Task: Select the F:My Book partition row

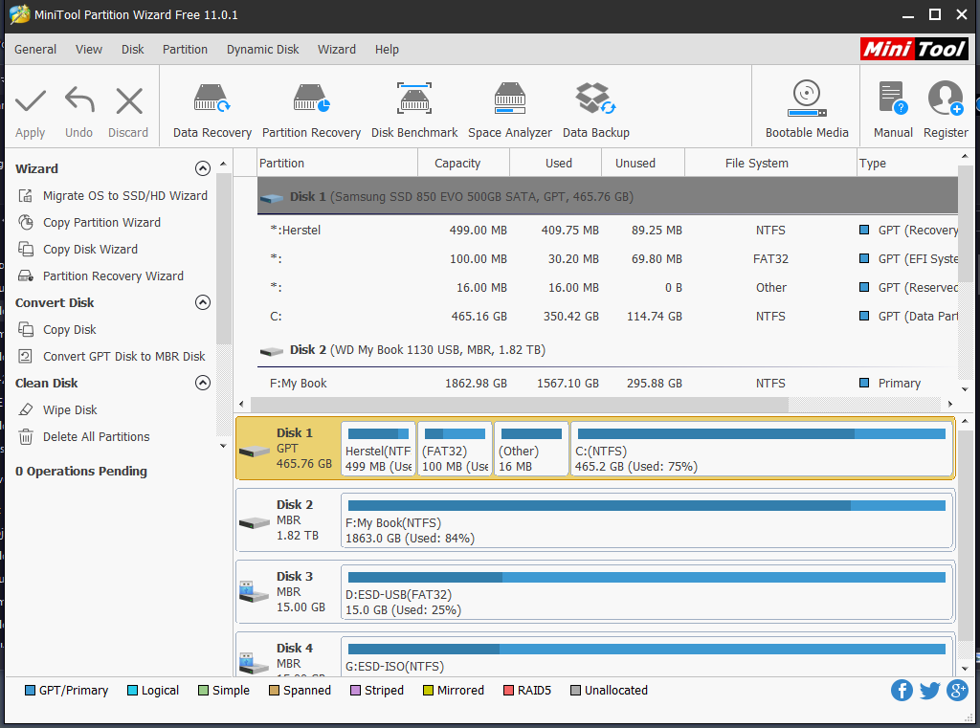Action: point(608,383)
